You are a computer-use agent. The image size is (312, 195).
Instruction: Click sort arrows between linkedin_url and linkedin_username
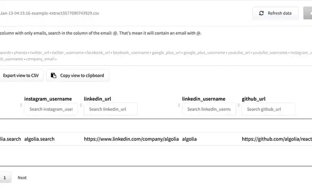pyautogui.click(x=179, y=105)
